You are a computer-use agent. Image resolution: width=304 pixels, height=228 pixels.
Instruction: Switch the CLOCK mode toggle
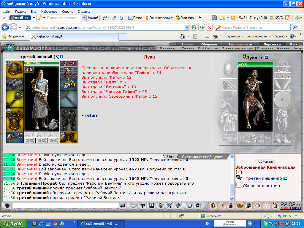285,208
